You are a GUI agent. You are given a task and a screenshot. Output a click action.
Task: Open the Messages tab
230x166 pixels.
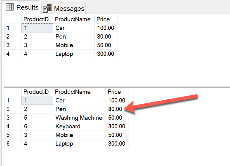69,8
